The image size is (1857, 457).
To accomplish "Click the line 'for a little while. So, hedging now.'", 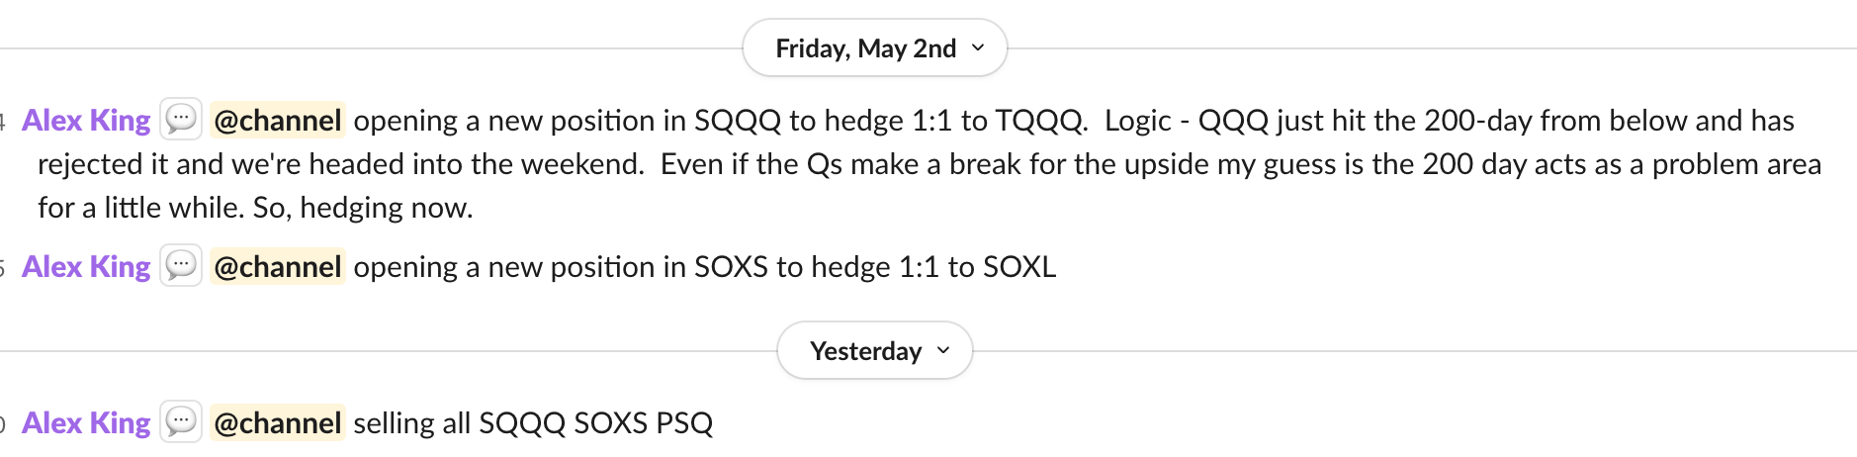I will [255, 207].
